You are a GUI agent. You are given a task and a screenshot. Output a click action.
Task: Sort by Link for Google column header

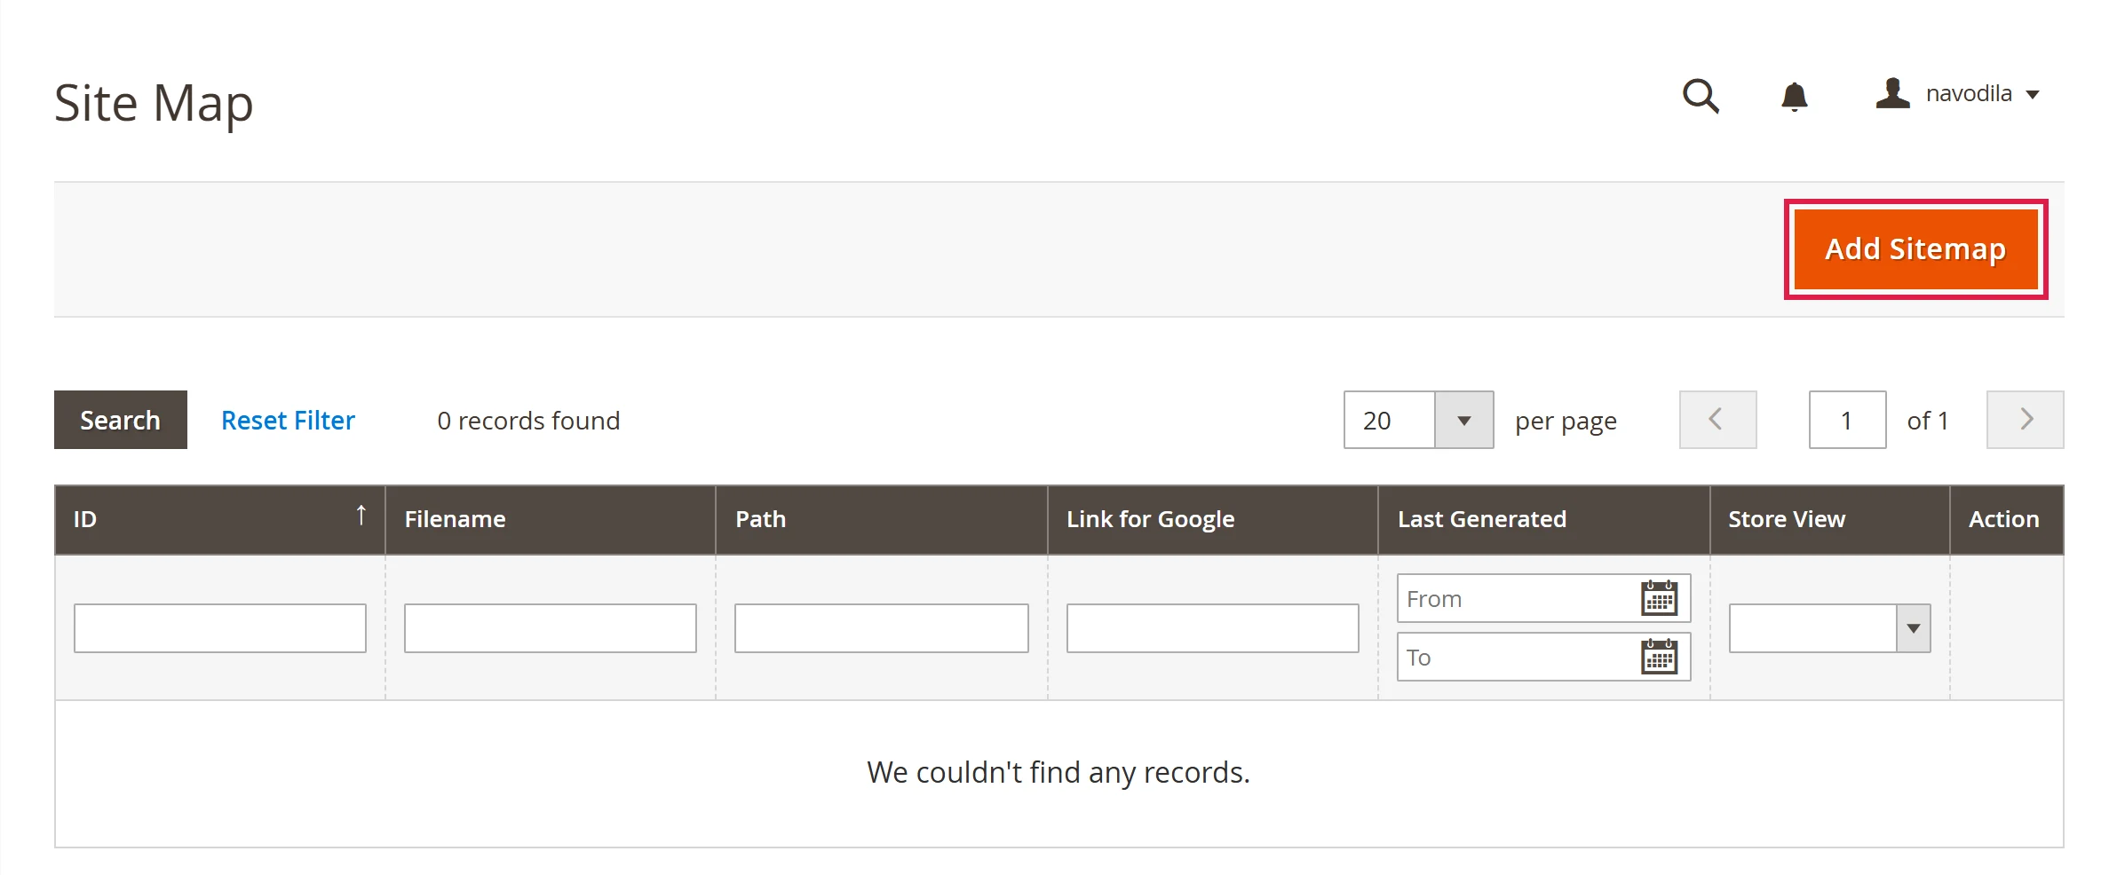click(x=1213, y=519)
